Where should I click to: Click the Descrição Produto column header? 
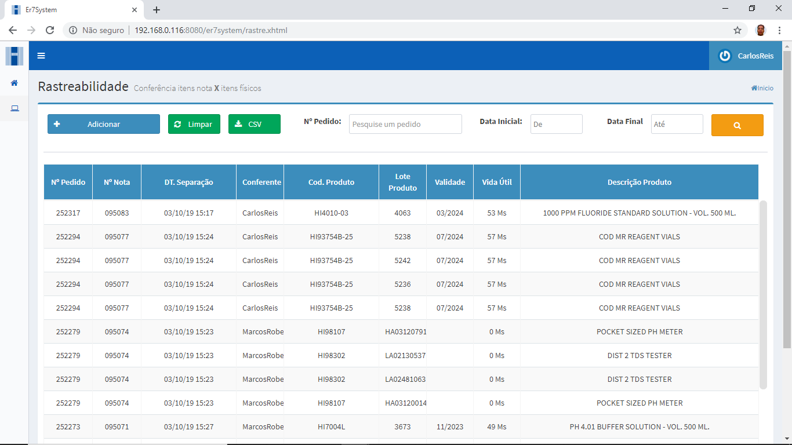(640, 182)
